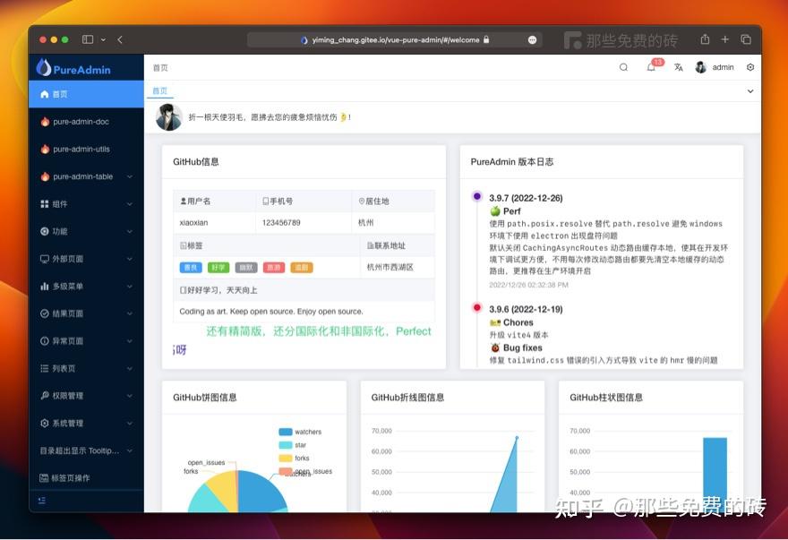Image resolution: width=788 pixels, height=540 pixels.
Task: Expand the 结果页面 submenu chevron
Action: (x=130, y=313)
